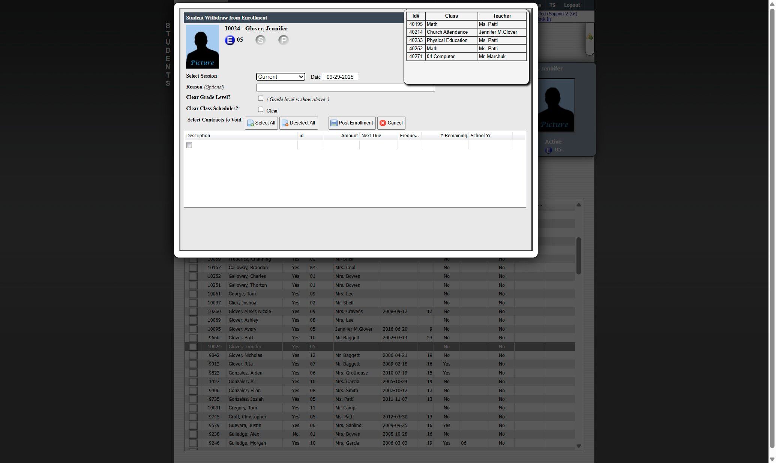
Task: Click the gray S status icon
Action: [260, 40]
